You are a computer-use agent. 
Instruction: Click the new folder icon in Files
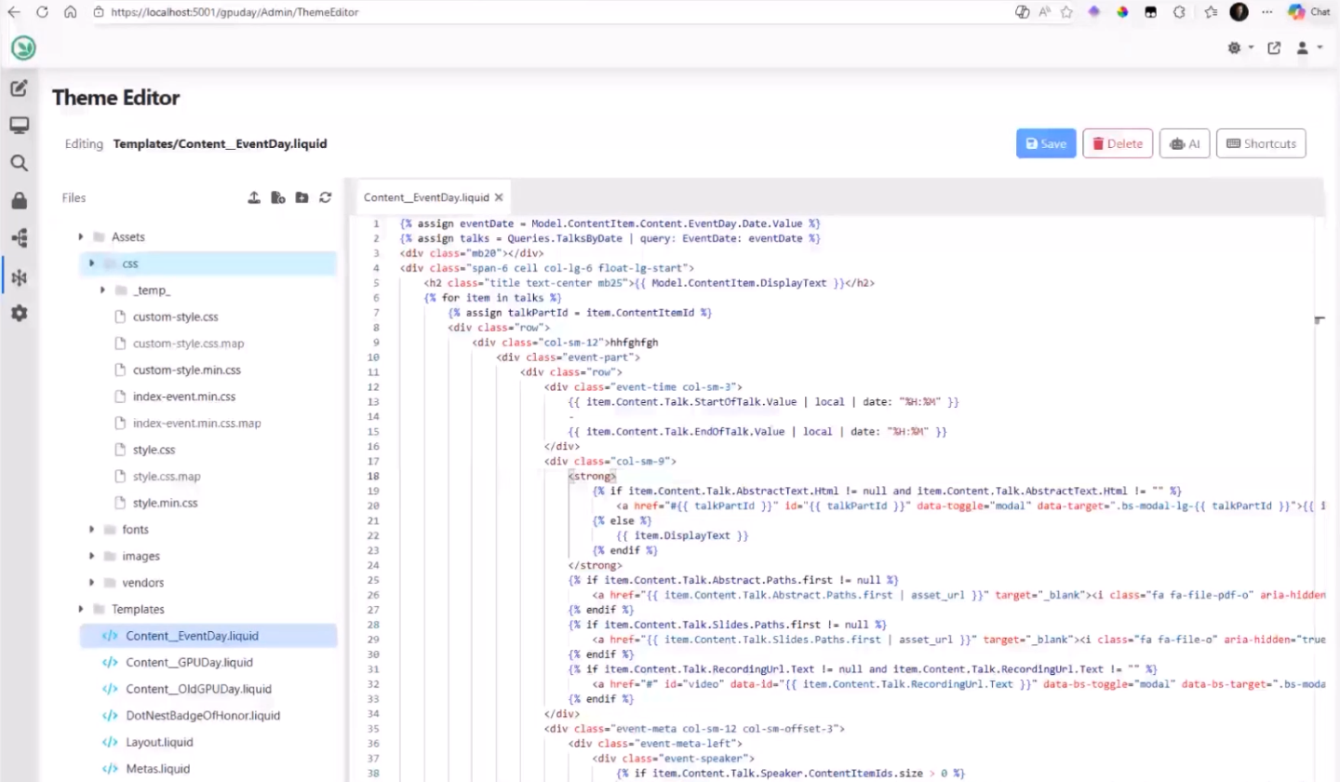[x=301, y=197]
